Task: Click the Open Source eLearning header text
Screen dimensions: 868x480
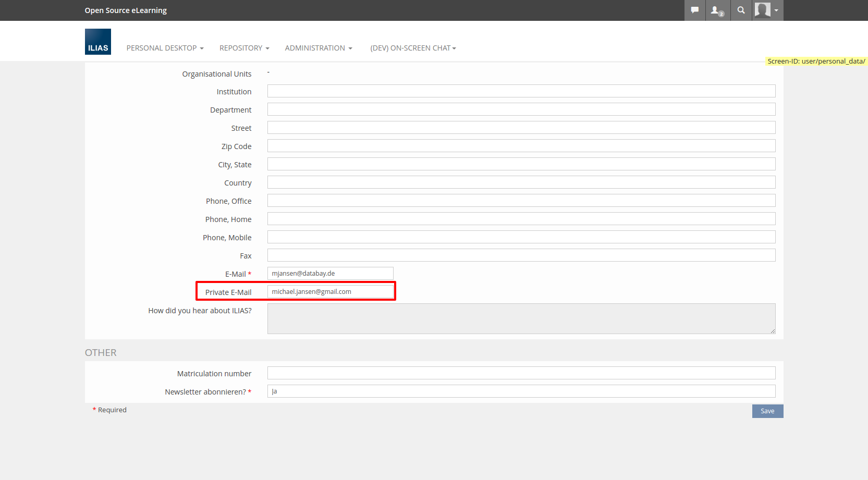Action: click(x=126, y=10)
